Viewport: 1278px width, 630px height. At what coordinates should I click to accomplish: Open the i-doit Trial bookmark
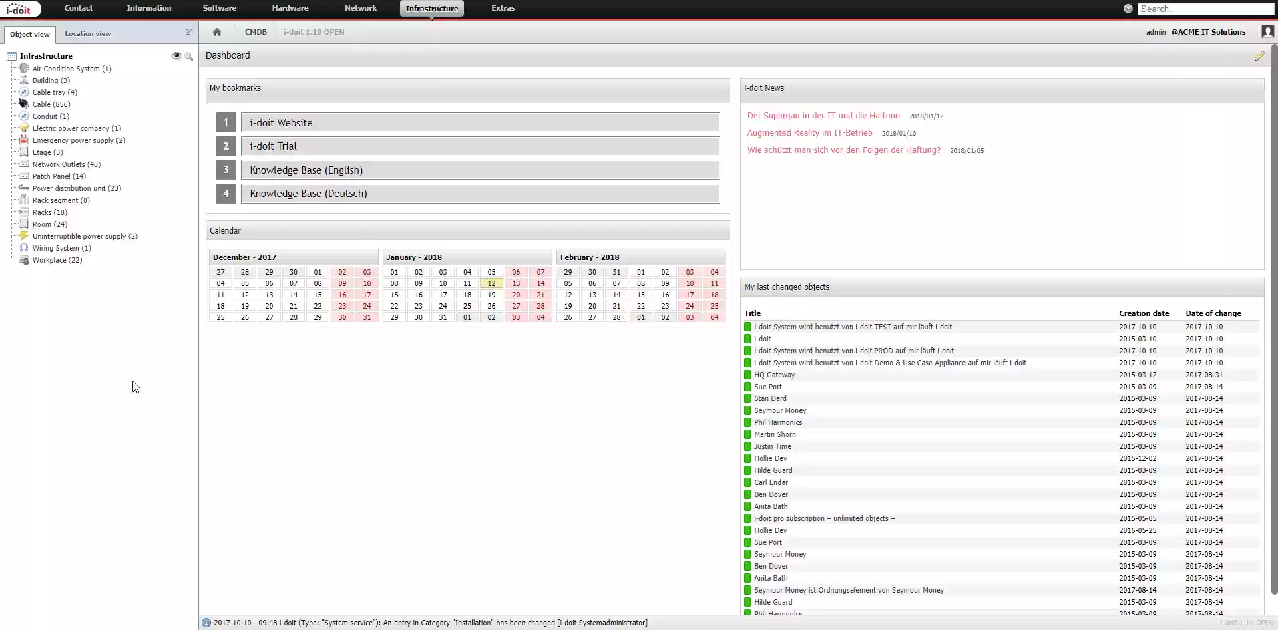click(479, 146)
